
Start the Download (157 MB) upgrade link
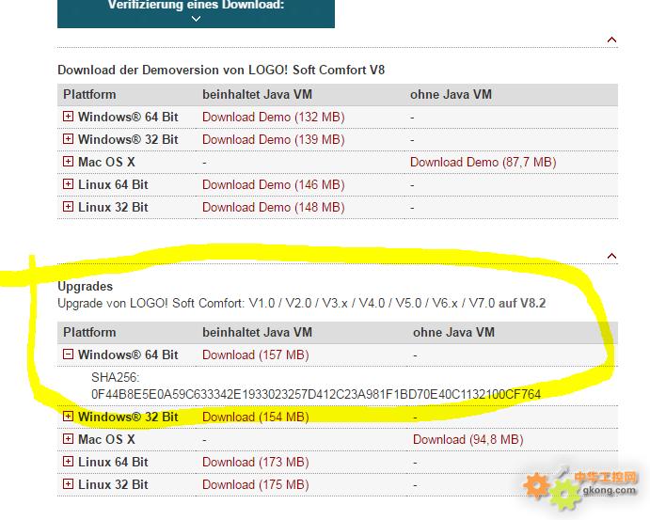255,355
